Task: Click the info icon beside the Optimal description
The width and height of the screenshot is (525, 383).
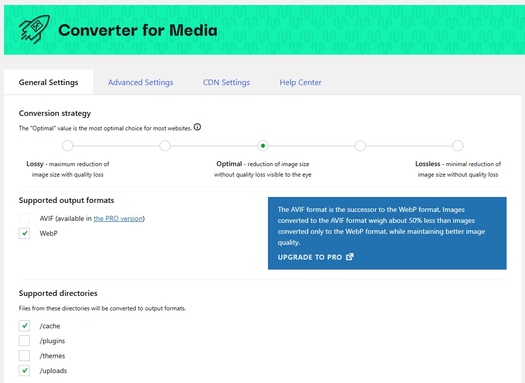Action: (x=197, y=127)
